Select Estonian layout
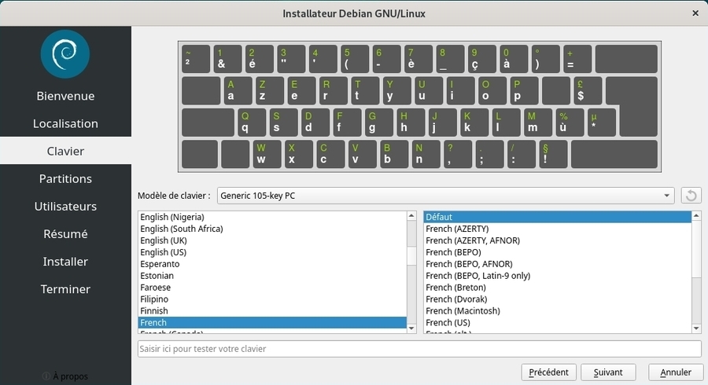Image resolution: width=708 pixels, height=385 pixels. (272, 276)
